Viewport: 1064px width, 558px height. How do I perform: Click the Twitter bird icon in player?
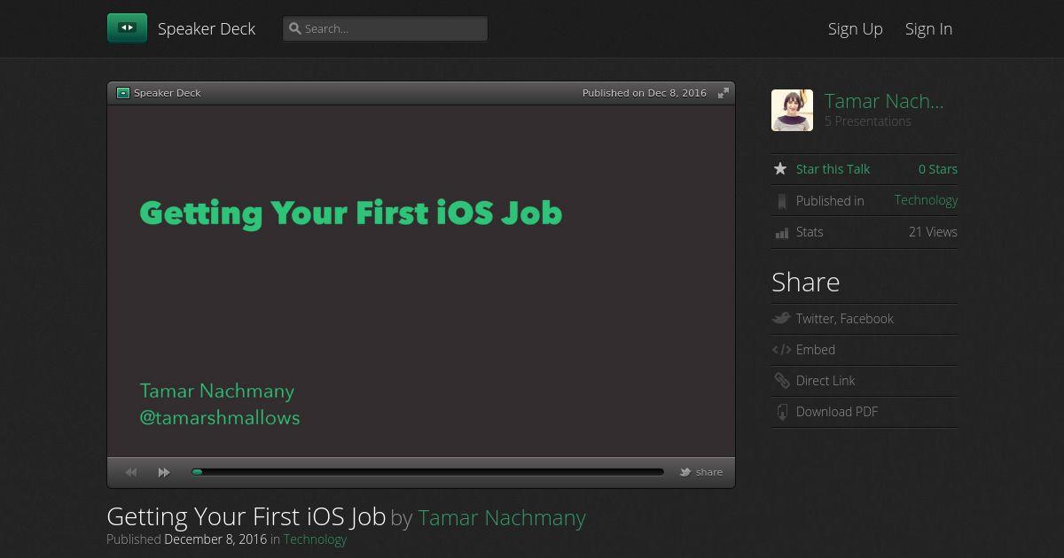click(685, 472)
